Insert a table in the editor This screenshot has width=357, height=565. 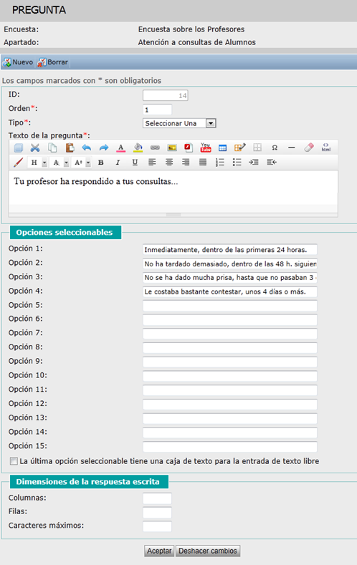tap(222, 148)
